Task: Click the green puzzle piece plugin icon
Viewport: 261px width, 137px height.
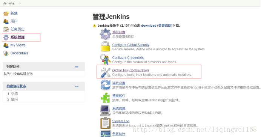Action: 105,98
